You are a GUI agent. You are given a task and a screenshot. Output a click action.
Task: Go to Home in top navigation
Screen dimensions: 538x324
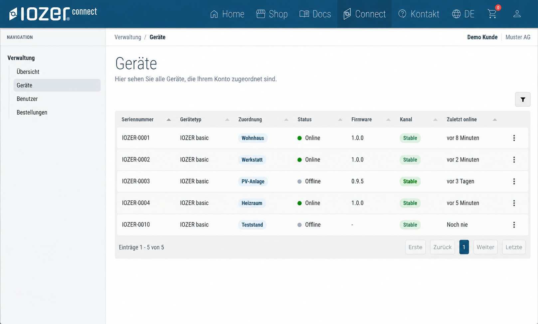[x=228, y=14]
